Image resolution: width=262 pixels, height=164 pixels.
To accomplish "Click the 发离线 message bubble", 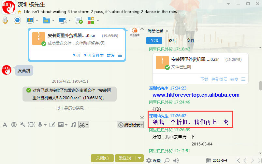I will (x=24, y=71).
